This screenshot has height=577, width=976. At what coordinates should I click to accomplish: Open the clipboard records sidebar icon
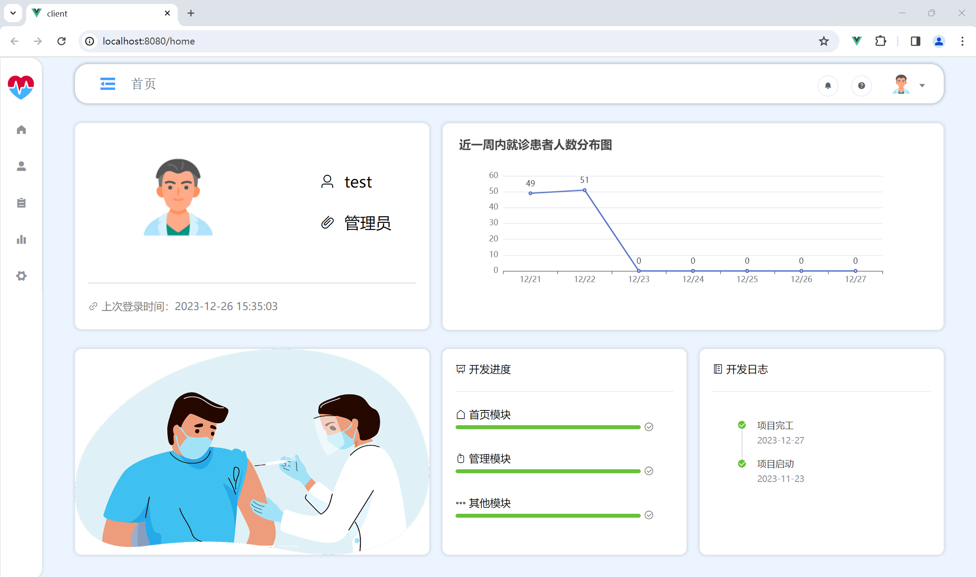[21, 203]
